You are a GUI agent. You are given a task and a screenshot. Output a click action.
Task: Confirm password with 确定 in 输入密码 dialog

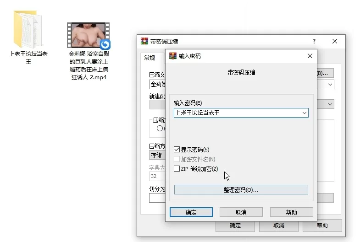pos(191,212)
